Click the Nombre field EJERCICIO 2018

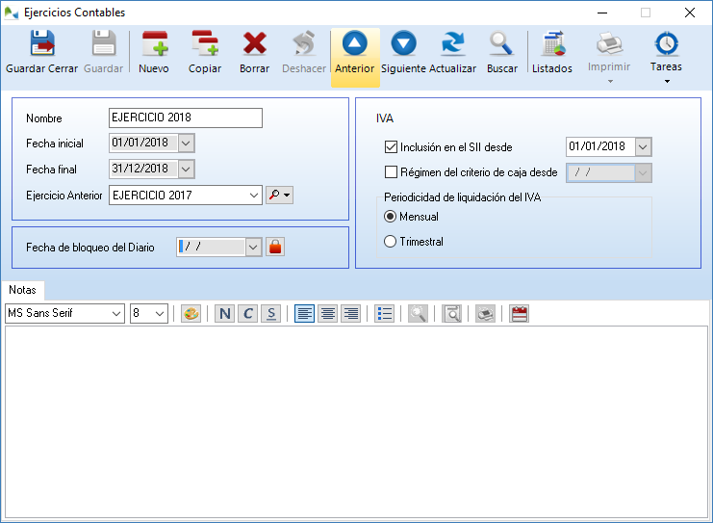(x=186, y=118)
